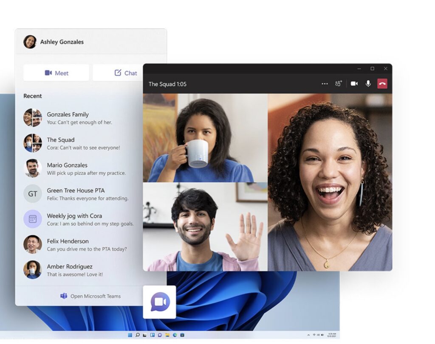Maximize The Squad call window
The width and height of the screenshot is (435, 344).
pos(372,69)
